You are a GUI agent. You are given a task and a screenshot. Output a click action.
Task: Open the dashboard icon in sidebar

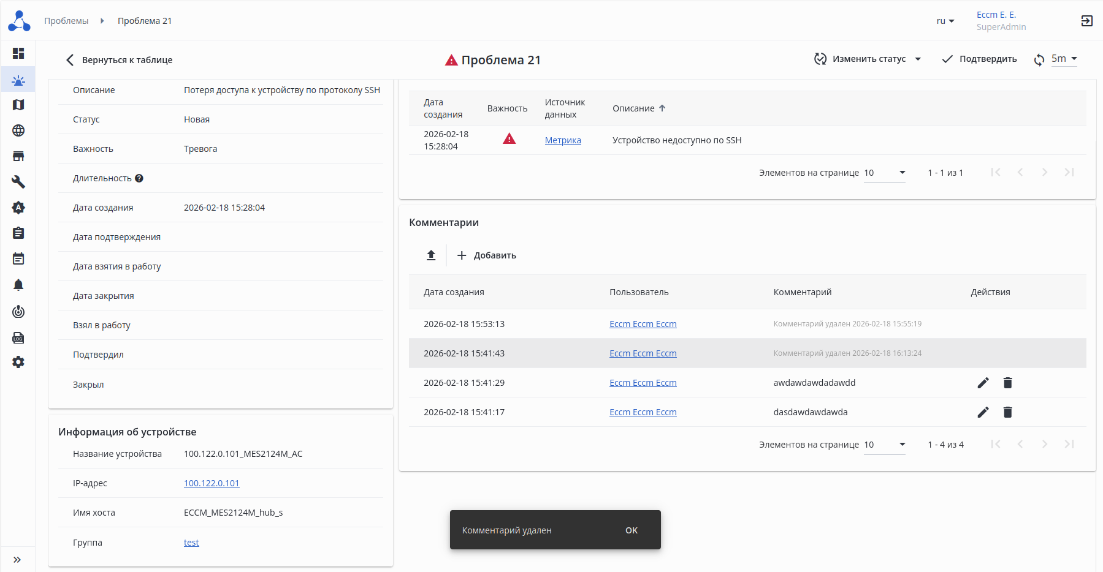[x=18, y=53]
